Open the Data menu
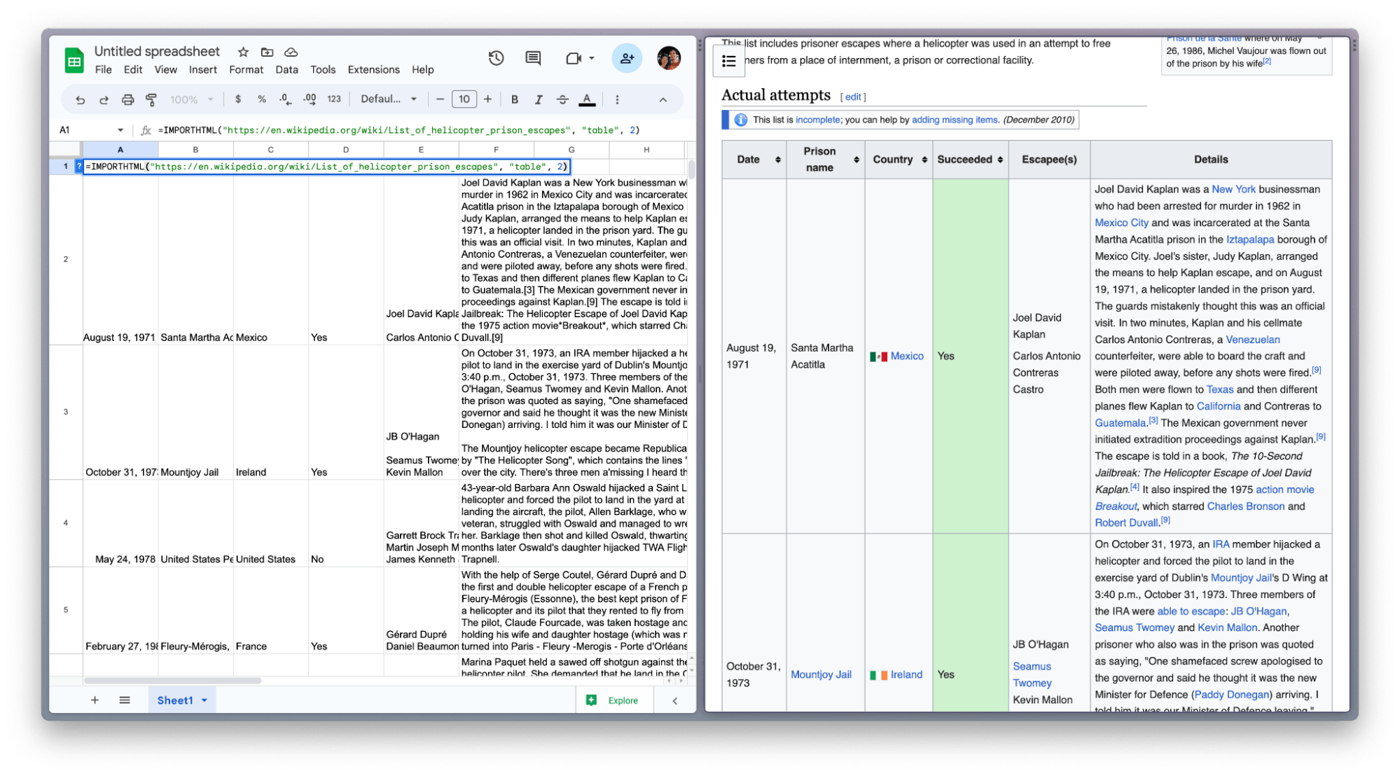1400x776 pixels. click(286, 69)
